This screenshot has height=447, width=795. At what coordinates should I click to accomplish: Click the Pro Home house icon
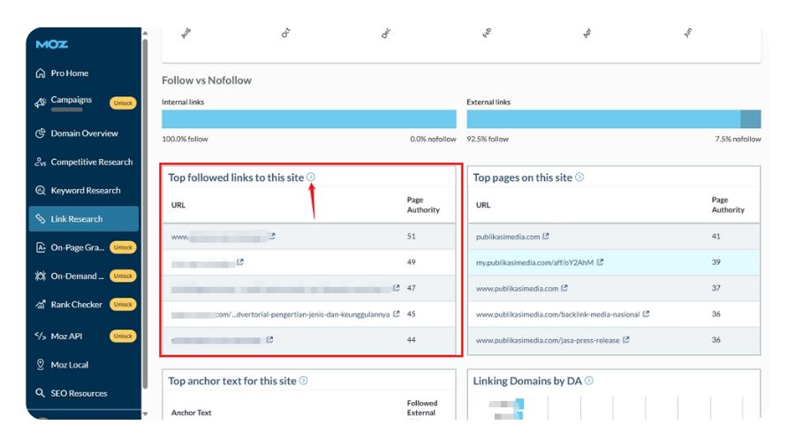point(41,73)
